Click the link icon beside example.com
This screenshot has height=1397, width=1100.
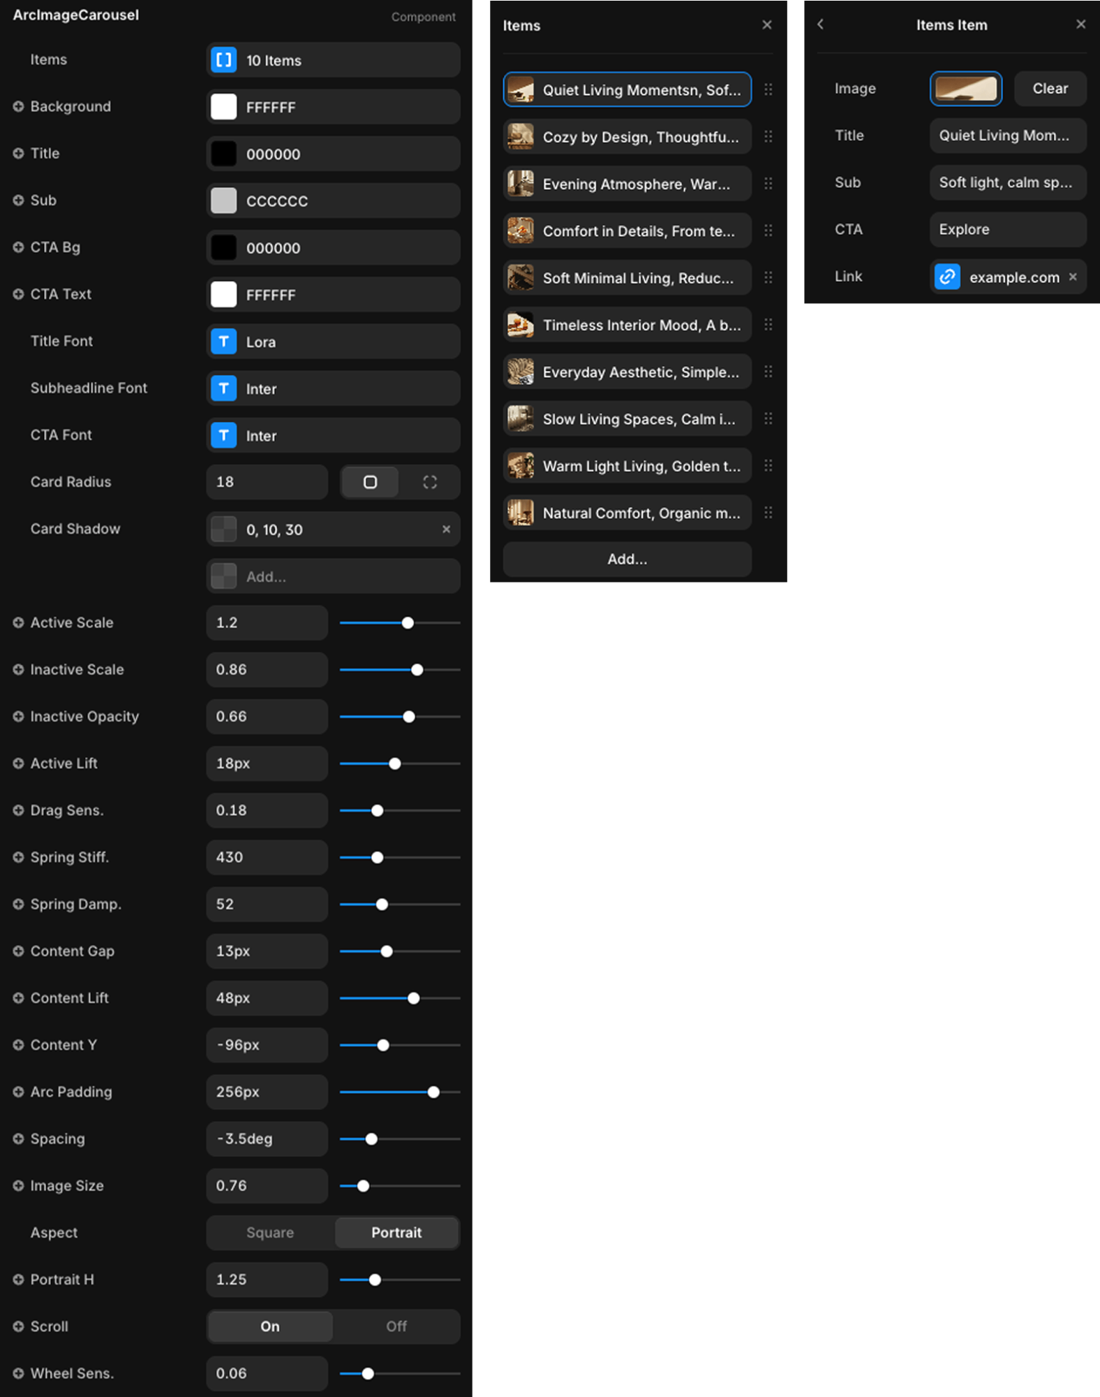(947, 277)
